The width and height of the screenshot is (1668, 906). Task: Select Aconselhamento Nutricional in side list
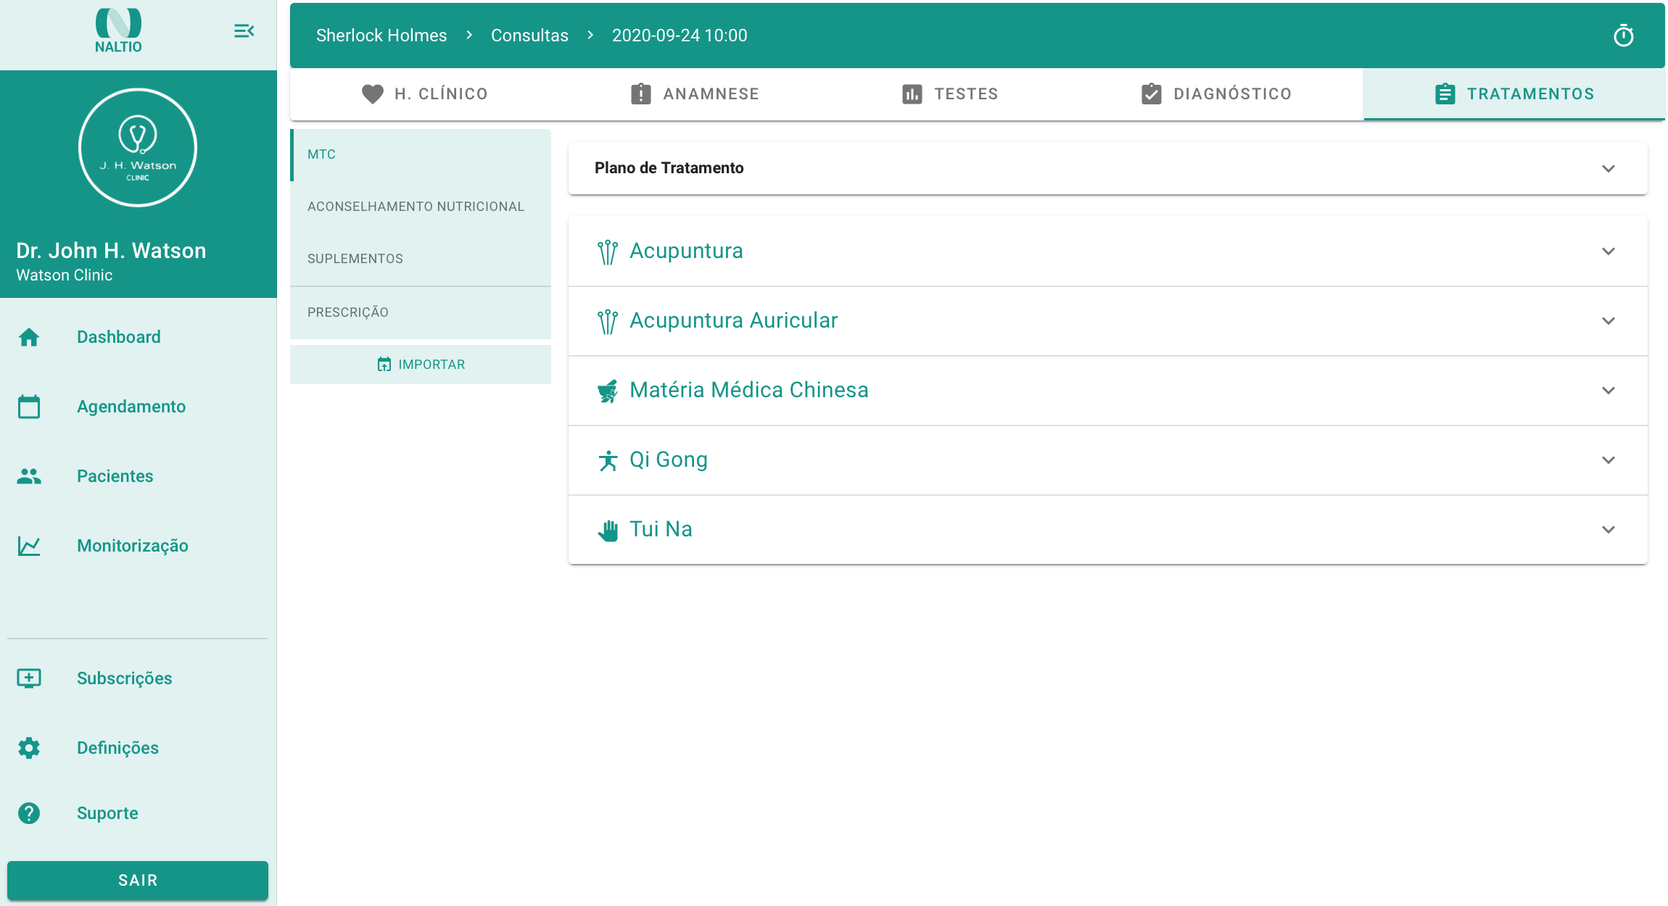416,207
